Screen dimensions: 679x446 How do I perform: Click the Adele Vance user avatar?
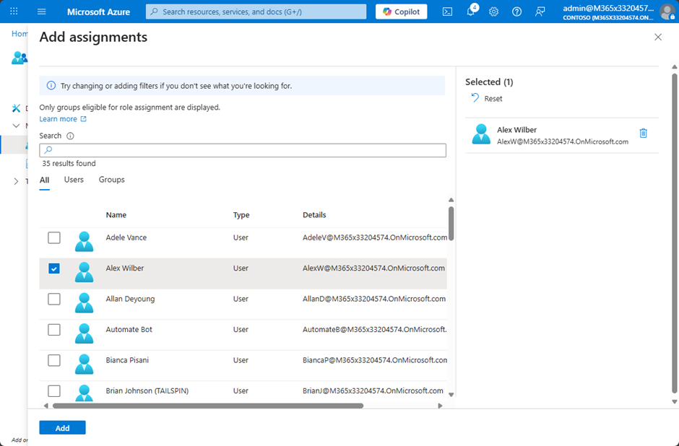tap(84, 241)
